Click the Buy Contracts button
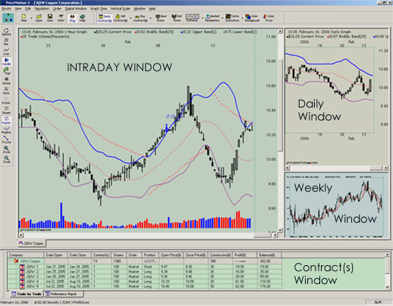The image size is (393, 306). 140,18
